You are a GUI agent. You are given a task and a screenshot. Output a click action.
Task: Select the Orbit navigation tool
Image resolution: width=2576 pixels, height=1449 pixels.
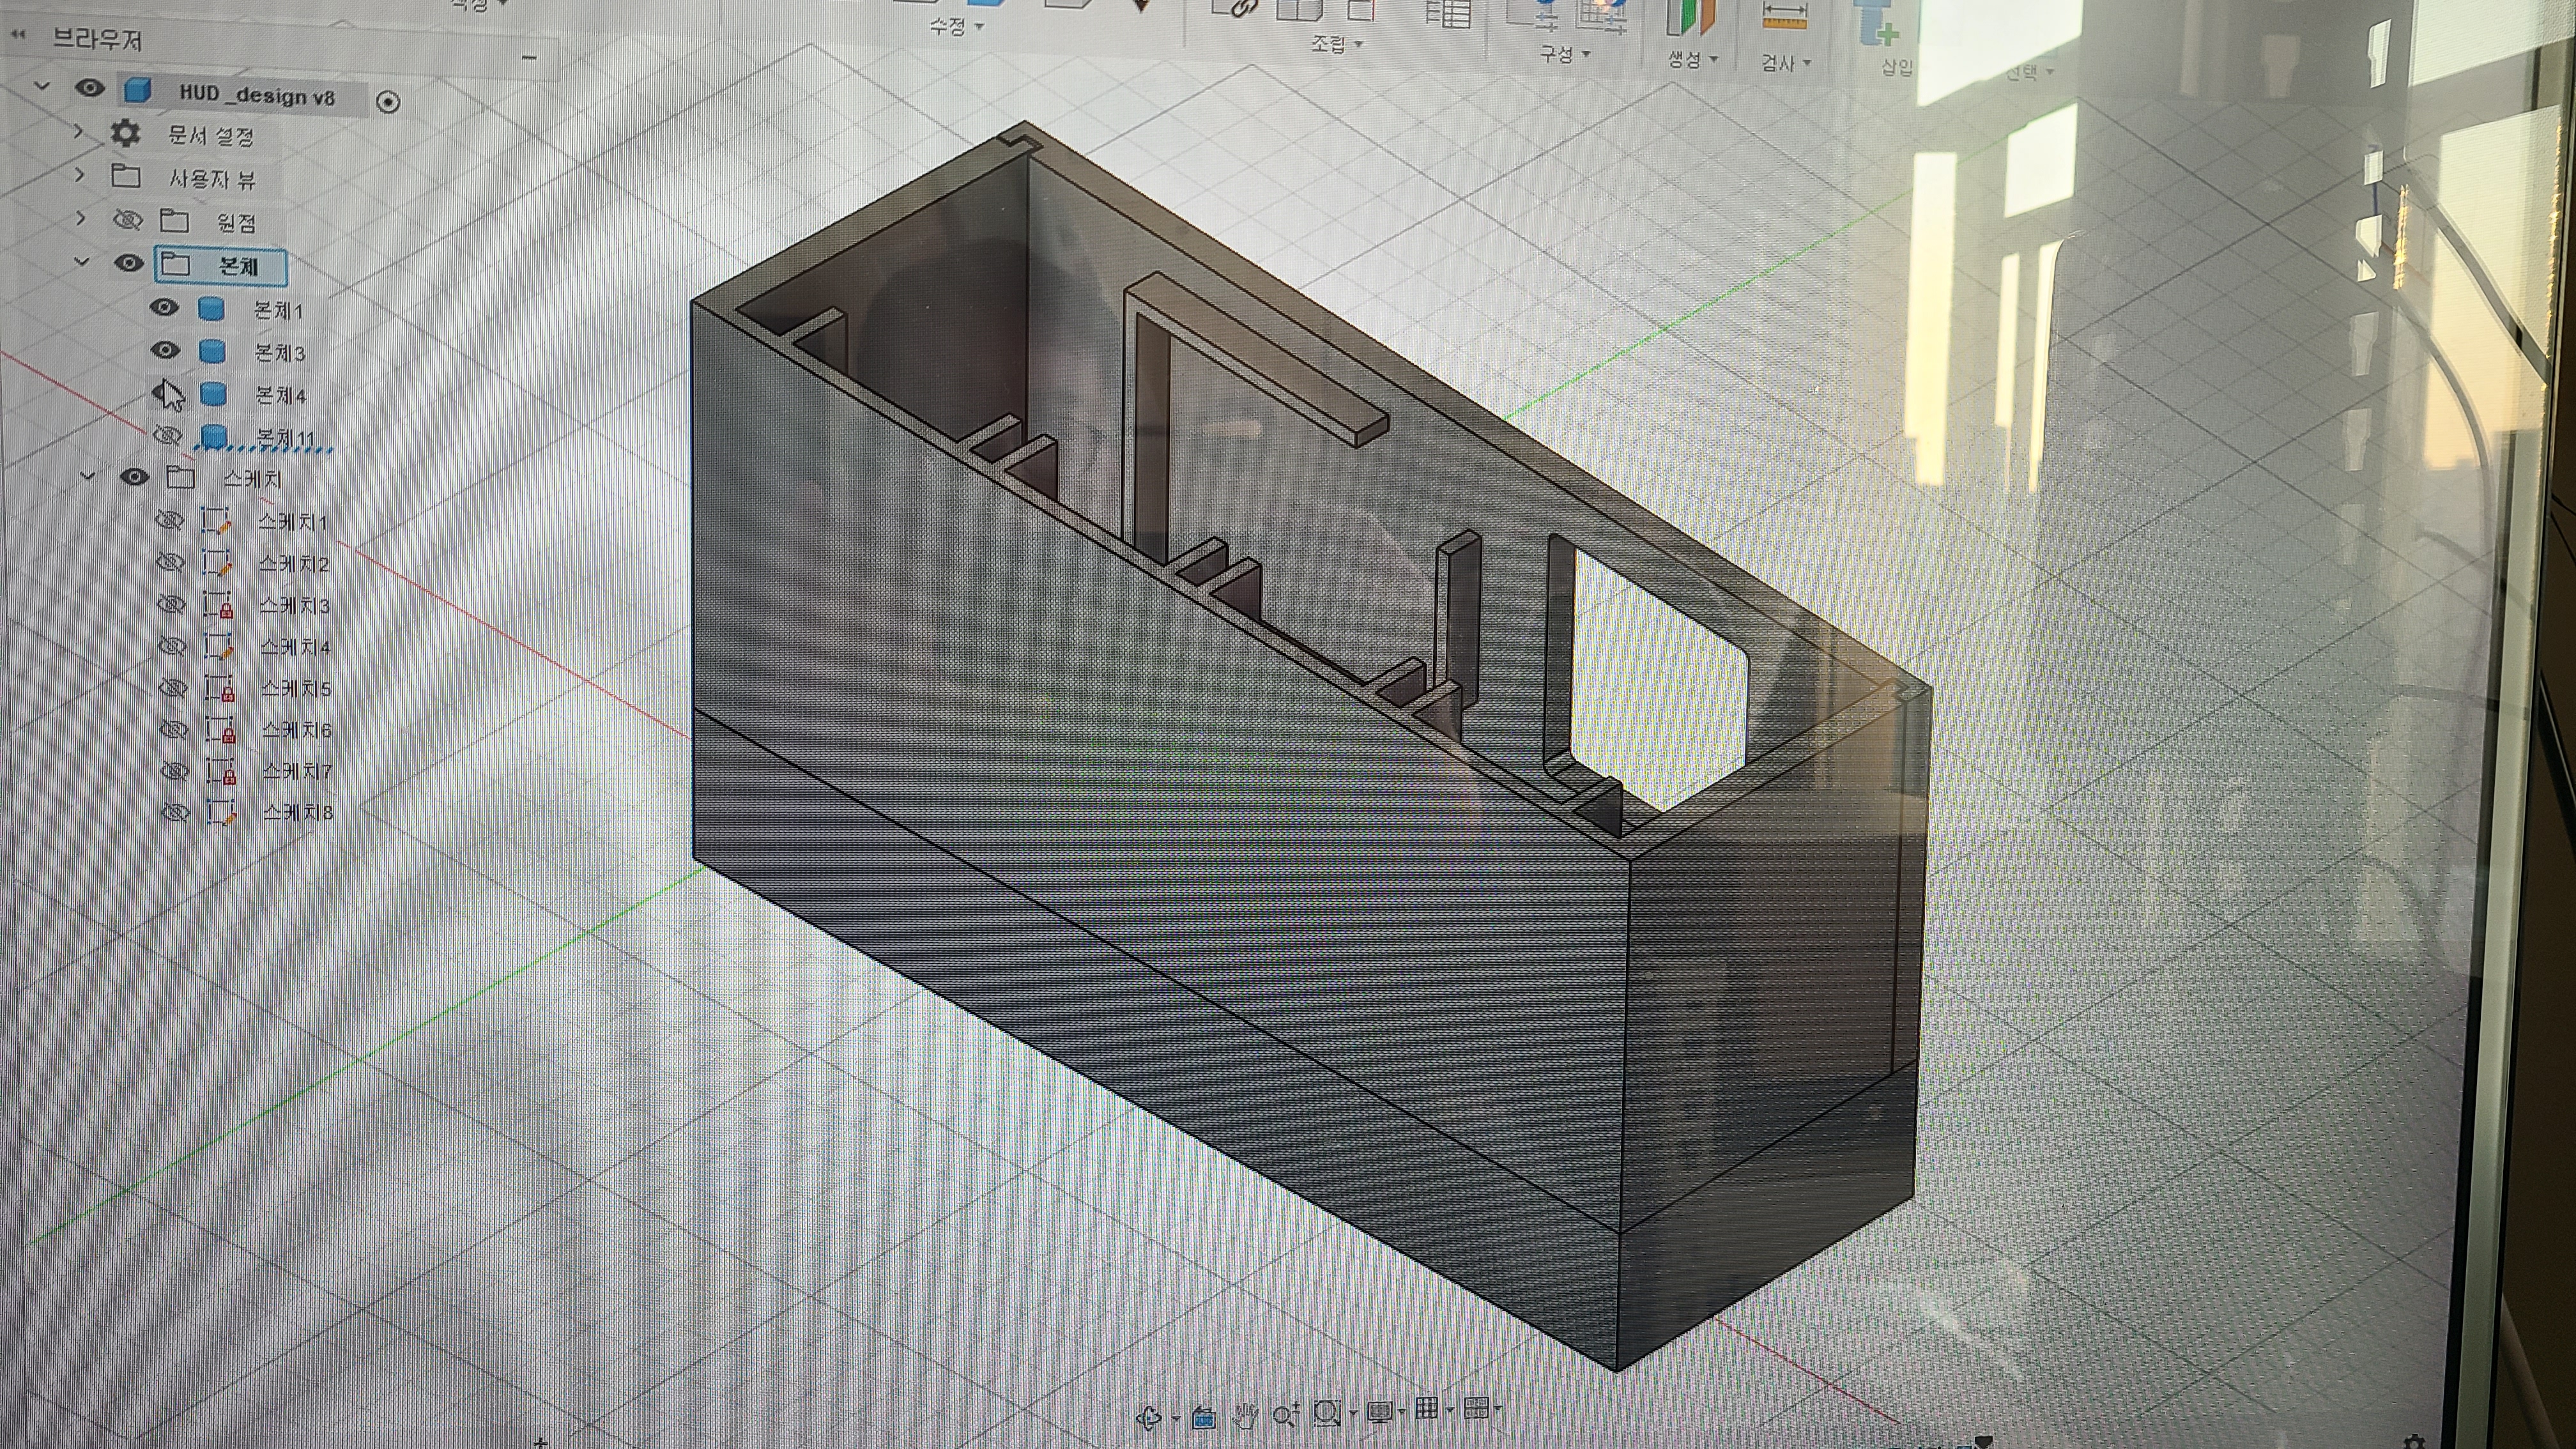coord(1149,1417)
